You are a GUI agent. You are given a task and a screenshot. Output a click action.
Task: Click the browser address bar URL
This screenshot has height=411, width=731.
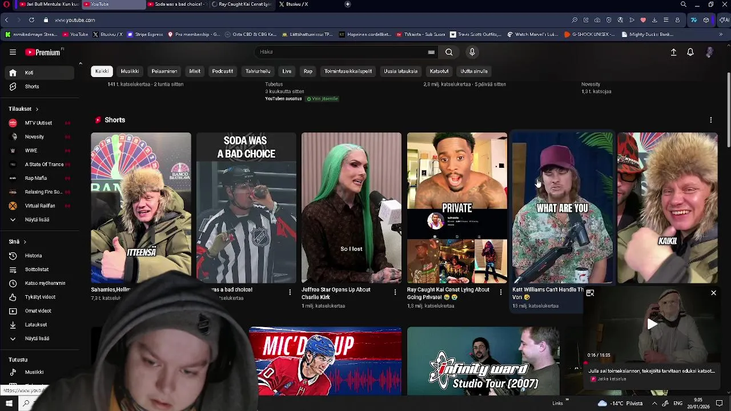coord(75,20)
